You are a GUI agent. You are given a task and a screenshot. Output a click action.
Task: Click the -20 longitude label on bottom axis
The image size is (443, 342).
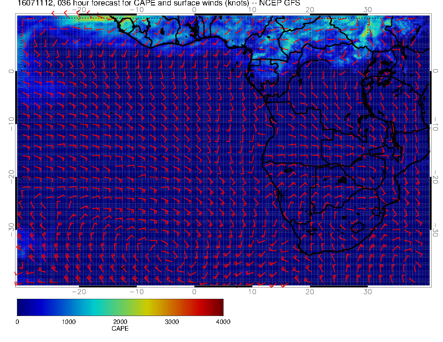click(79, 292)
